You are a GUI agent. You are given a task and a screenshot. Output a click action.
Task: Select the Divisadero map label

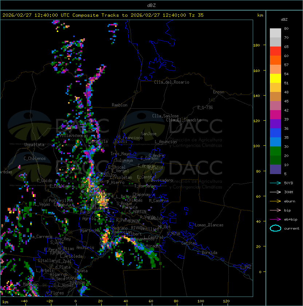coord(162,180)
